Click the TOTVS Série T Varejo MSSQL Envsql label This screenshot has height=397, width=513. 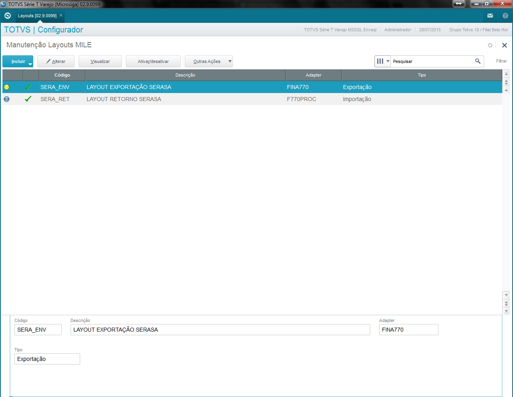click(x=340, y=30)
